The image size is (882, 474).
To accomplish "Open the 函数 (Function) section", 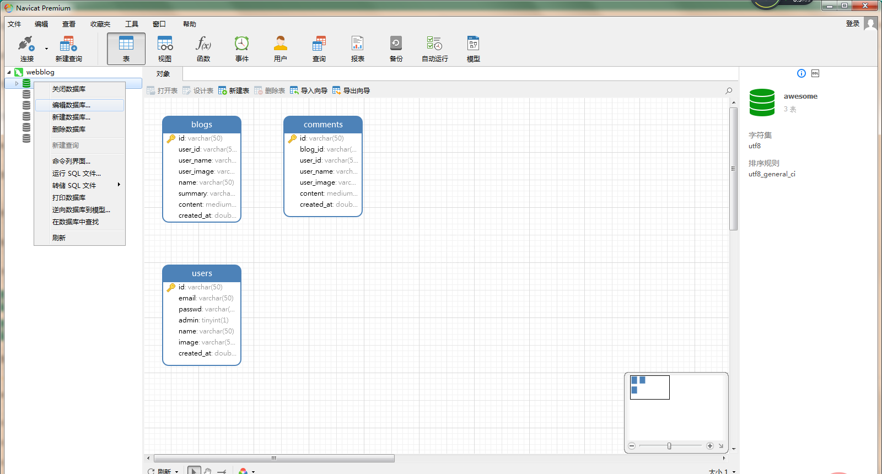I will [203, 49].
